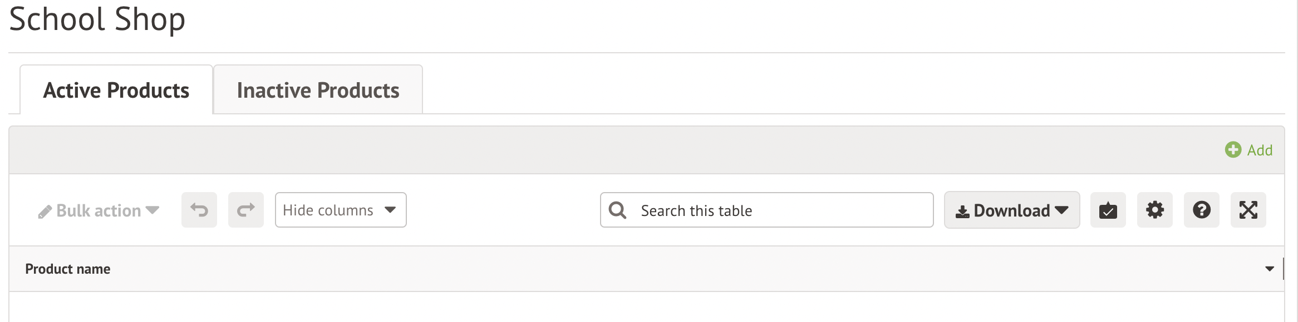Click the checkmark box toolbar icon
1298x322 pixels.
[x=1108, y=210]
